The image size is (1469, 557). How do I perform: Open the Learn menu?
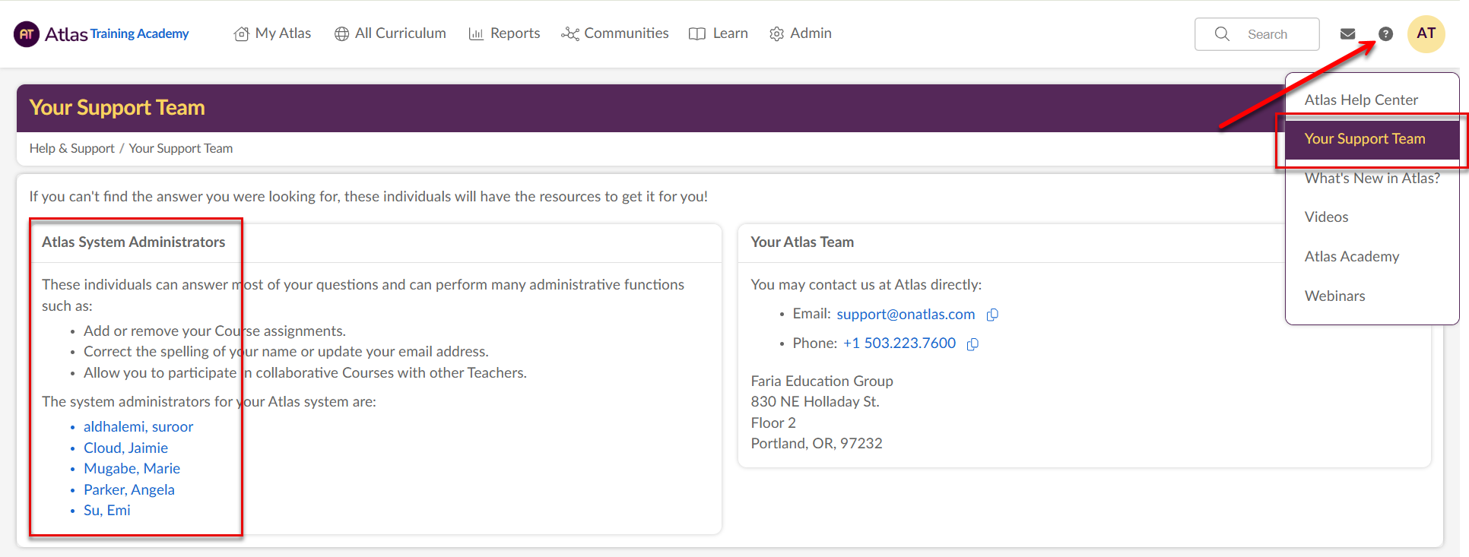coord(719,33)
